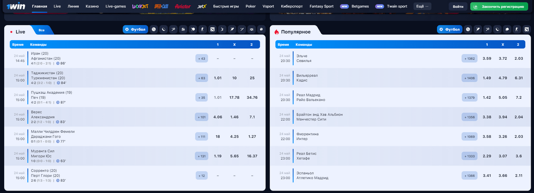Filter Live panel by Counter-Strike icon
The image size is (534, 193).
pyautogui.click(x=202, y=30)
